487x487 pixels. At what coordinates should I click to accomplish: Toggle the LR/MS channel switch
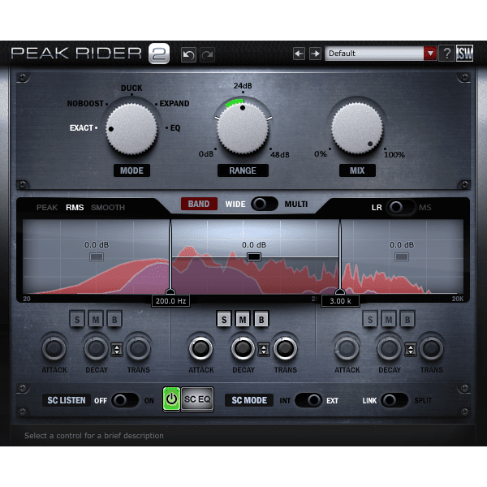tap(401, 207)
